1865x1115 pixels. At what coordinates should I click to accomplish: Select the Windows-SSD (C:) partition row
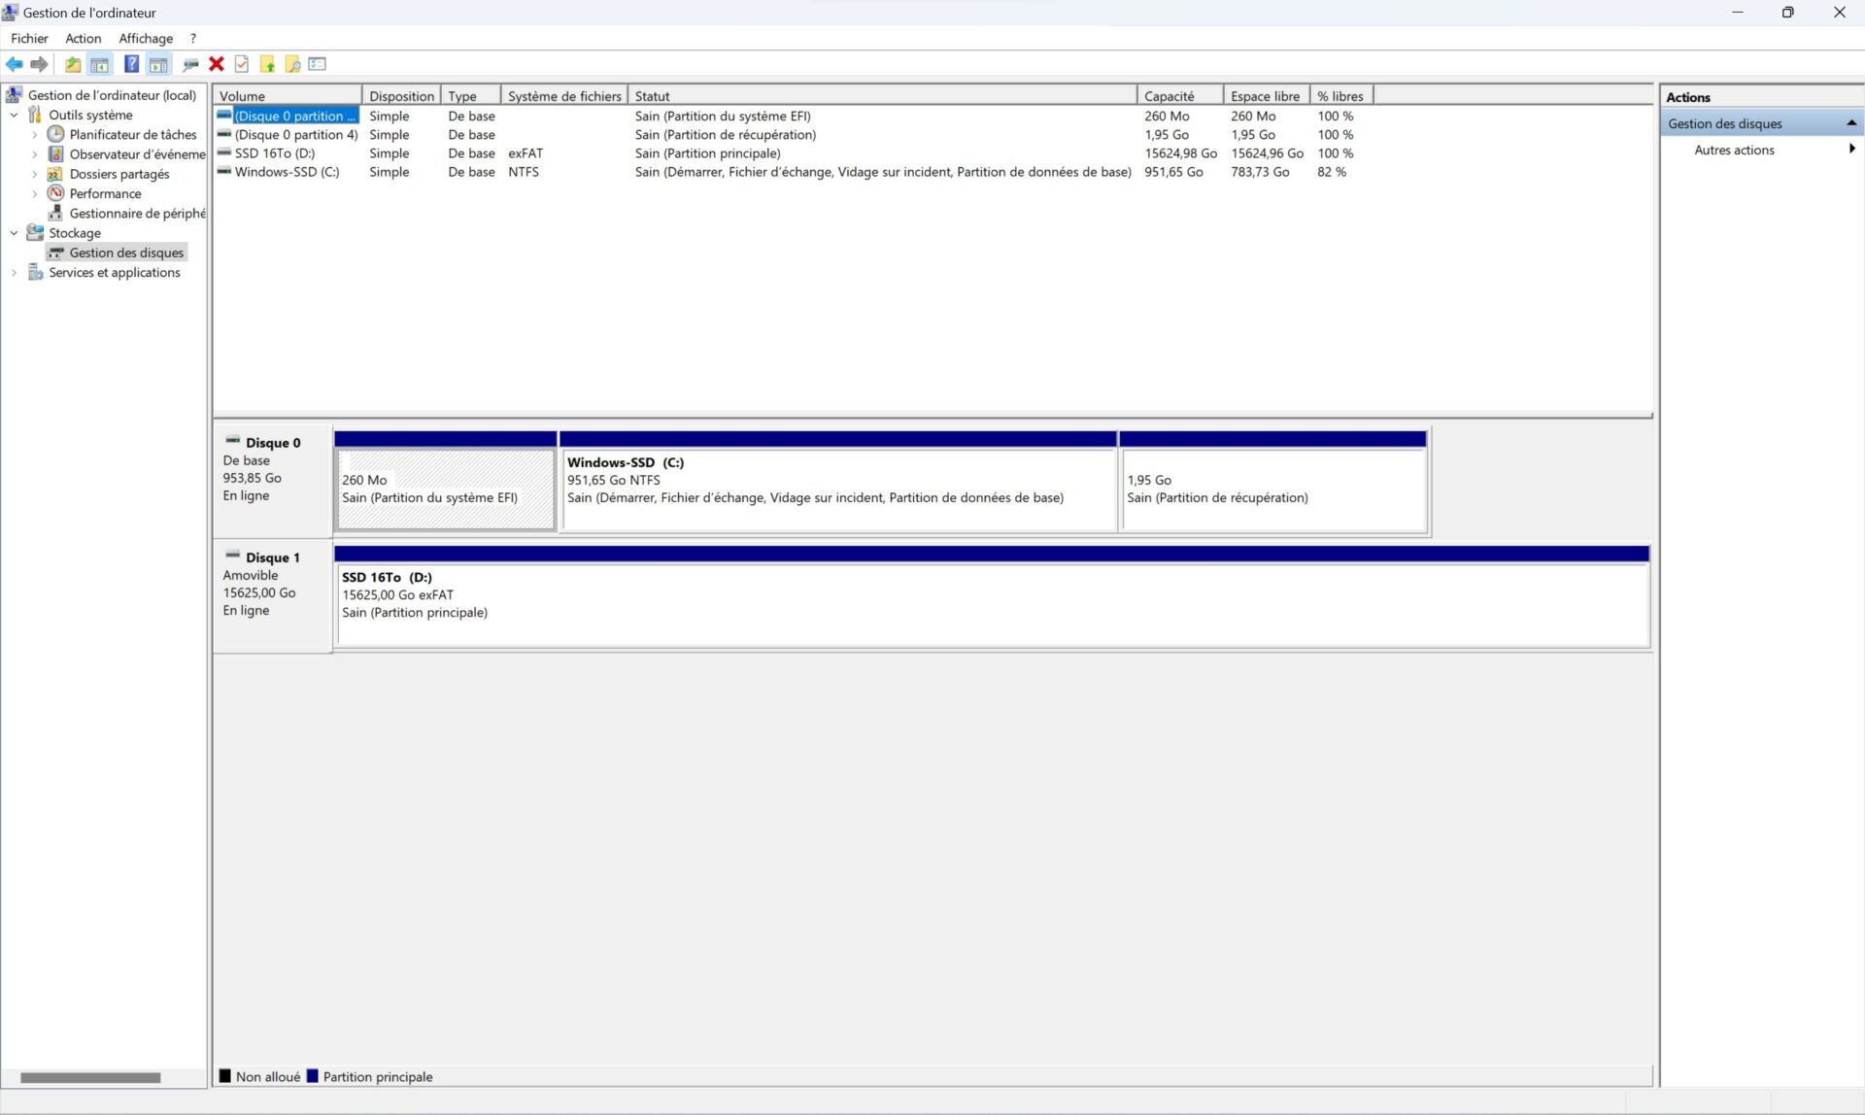click(286, 171)
